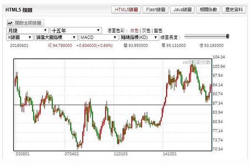Open the 歷史資料 tab
The height and width of the screenshot is (166, 250).
[234, 10]
